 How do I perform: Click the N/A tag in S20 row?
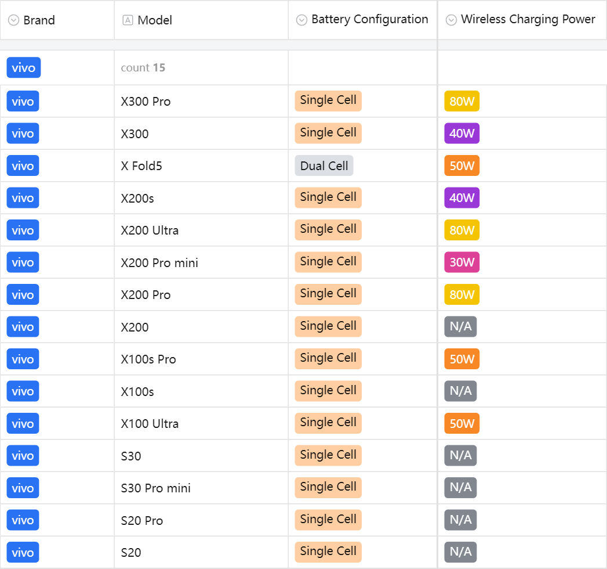(461, 552)
